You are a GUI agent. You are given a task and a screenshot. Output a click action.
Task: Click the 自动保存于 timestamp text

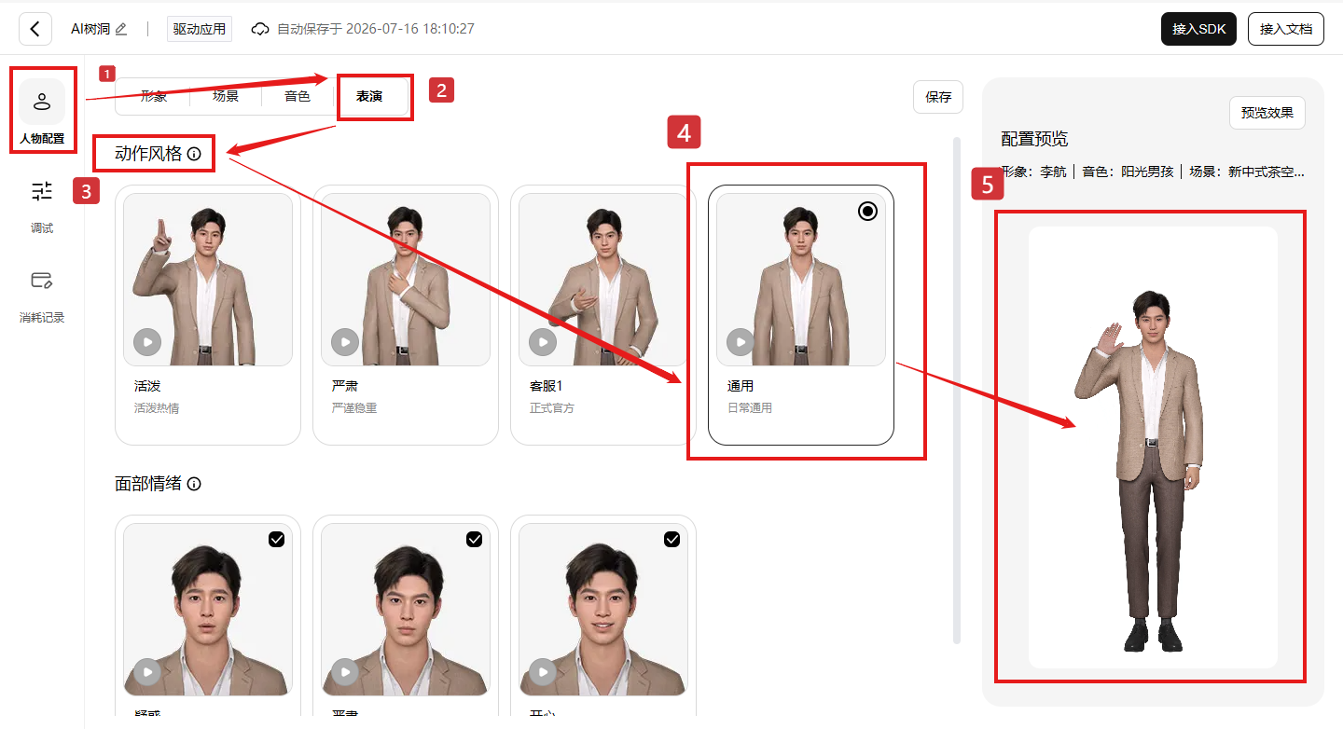coord(376,29)
